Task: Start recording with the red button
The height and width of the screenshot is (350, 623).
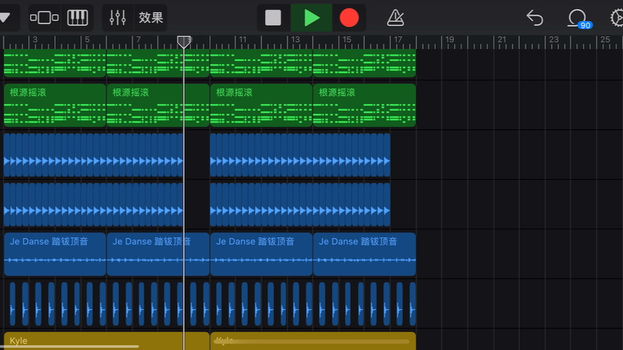Action: [349, 18]
